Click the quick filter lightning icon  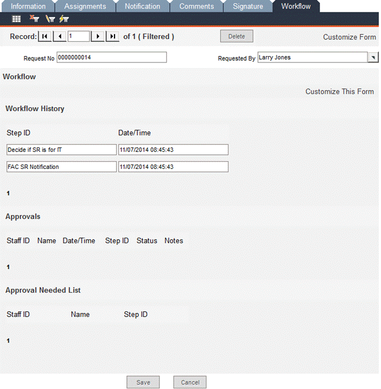[63, 19]
